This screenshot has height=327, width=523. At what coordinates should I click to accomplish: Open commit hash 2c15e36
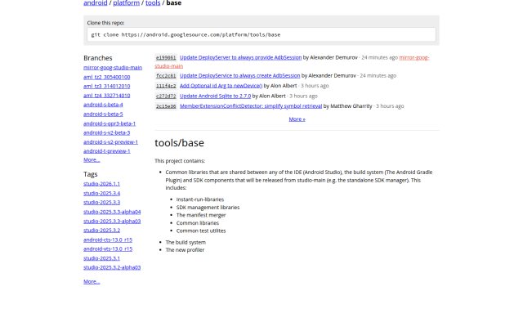(x=166, y=106)
